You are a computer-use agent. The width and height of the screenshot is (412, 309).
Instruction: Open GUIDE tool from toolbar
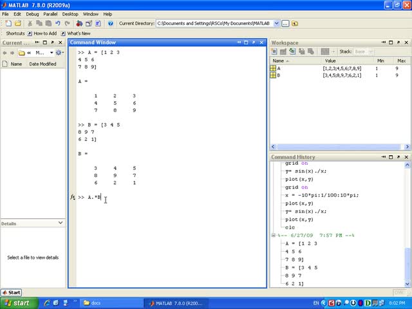[x=89, y=23]
